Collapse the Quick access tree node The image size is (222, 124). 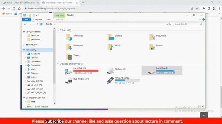click(x=24, y=32)
